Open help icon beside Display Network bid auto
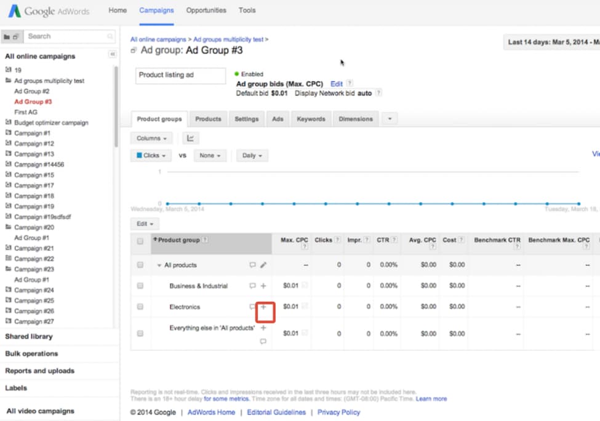The image size is (600, 421). [378, 93]
